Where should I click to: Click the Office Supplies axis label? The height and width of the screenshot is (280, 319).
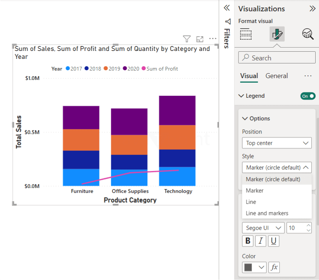point(130,191)
